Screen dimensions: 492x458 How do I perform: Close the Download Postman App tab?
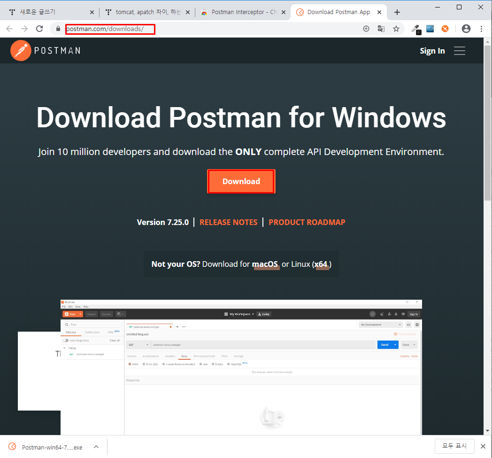click(379, 12)
